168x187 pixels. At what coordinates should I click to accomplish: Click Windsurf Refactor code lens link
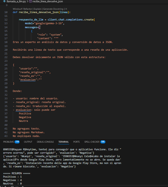tap(22, 9)
